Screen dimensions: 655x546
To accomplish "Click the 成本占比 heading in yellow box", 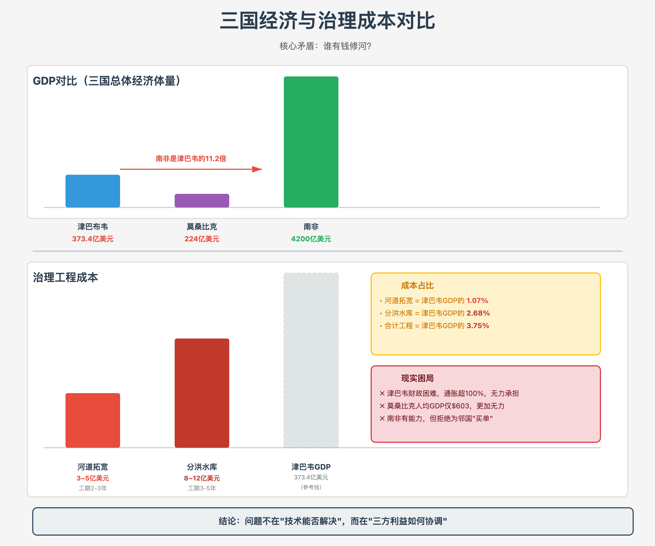I will point(417,286).
